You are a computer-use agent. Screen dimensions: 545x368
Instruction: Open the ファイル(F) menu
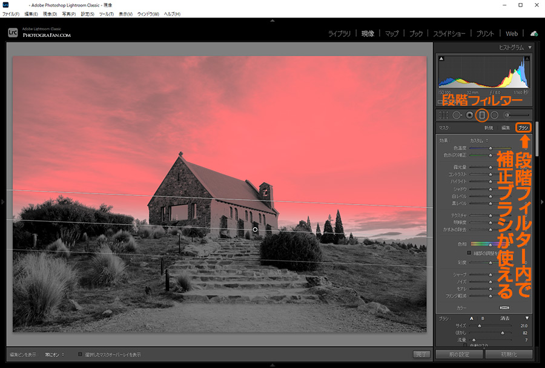(x=11, y=15)
